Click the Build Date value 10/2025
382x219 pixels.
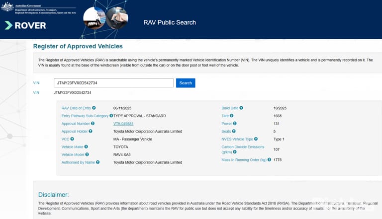coord(280,108)
